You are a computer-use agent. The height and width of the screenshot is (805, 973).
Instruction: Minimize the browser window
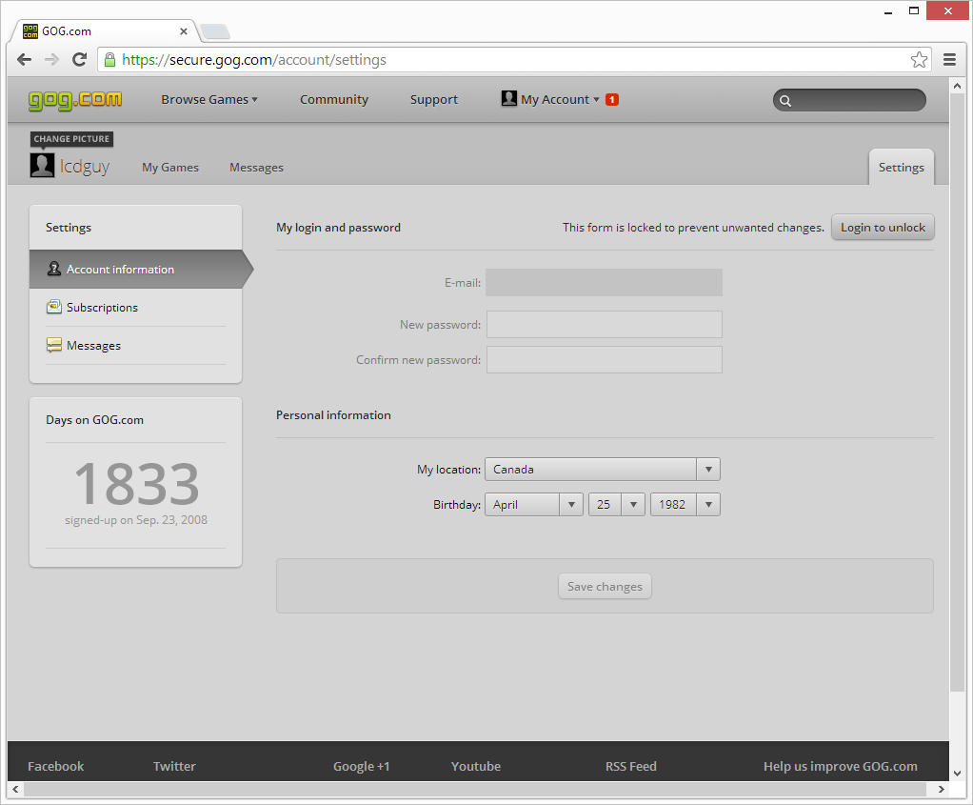(x=888, y=11)
